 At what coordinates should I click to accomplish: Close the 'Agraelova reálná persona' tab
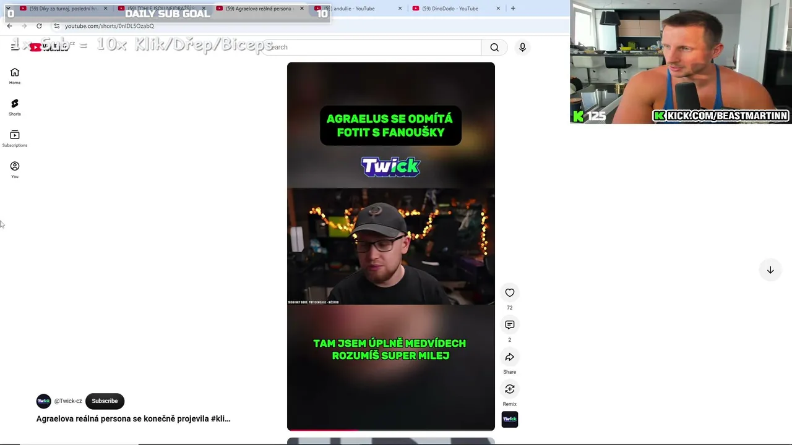tap(302, 9)
